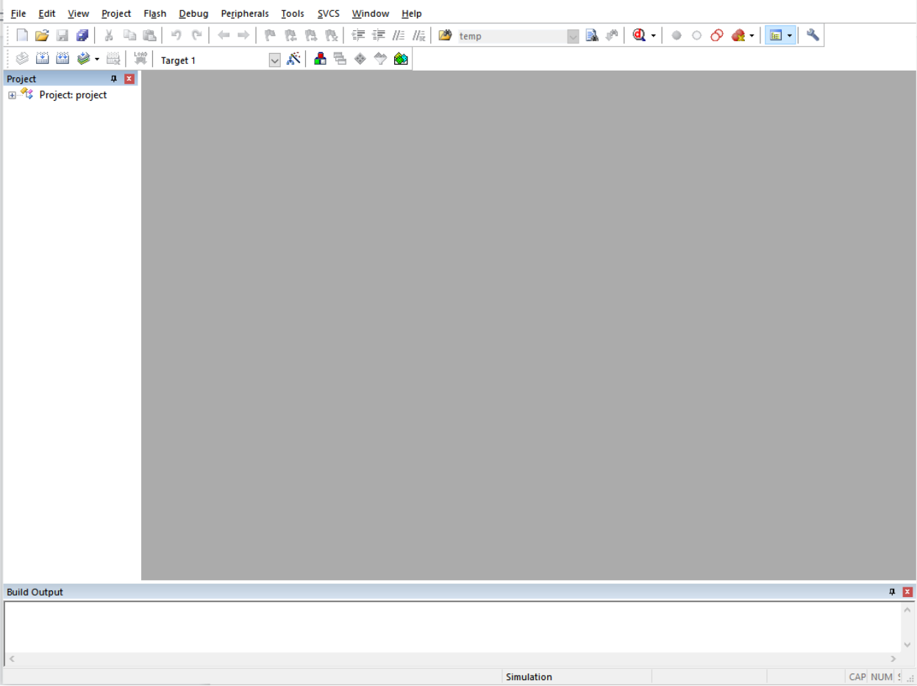This screenshot has height=686, width=917.
Task: Click the Save floppy disk icon
Action: coord(63,35)
